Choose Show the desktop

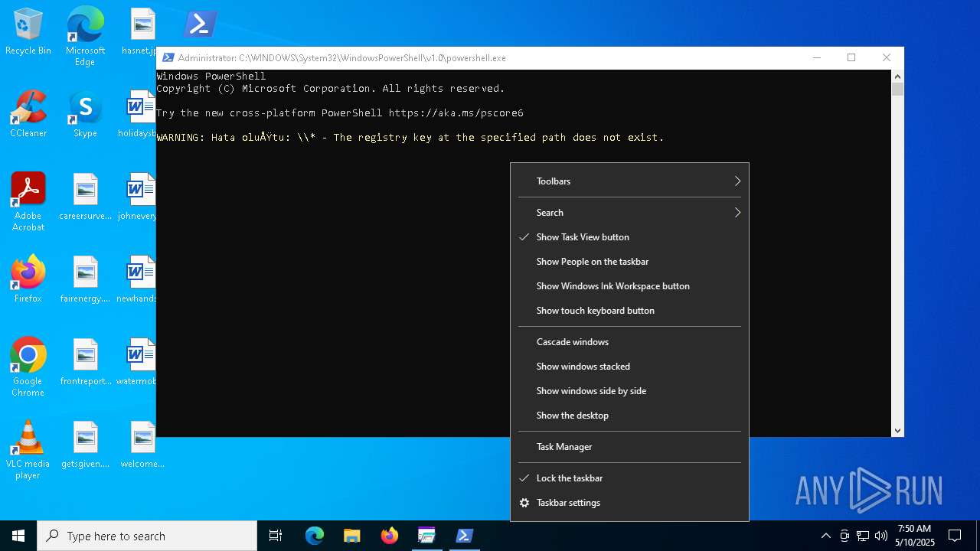(629, 416)
